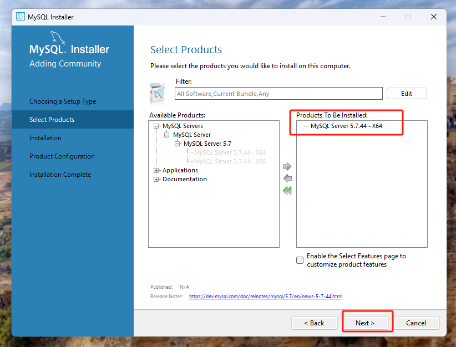Image resolution: width=456 pixels, height=347 pixels.
Task: Click the green double-arrow remove all icon
Action: (x=287, y=191)
